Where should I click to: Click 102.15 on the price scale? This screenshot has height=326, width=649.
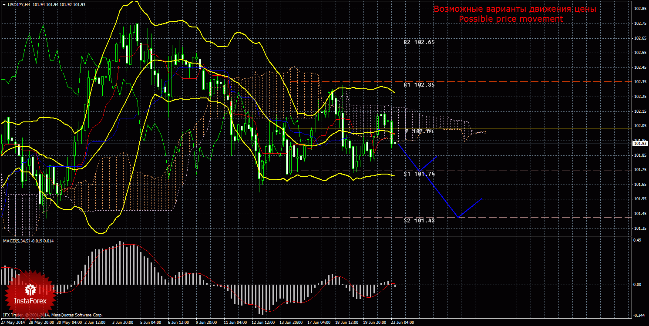(640, 111)
